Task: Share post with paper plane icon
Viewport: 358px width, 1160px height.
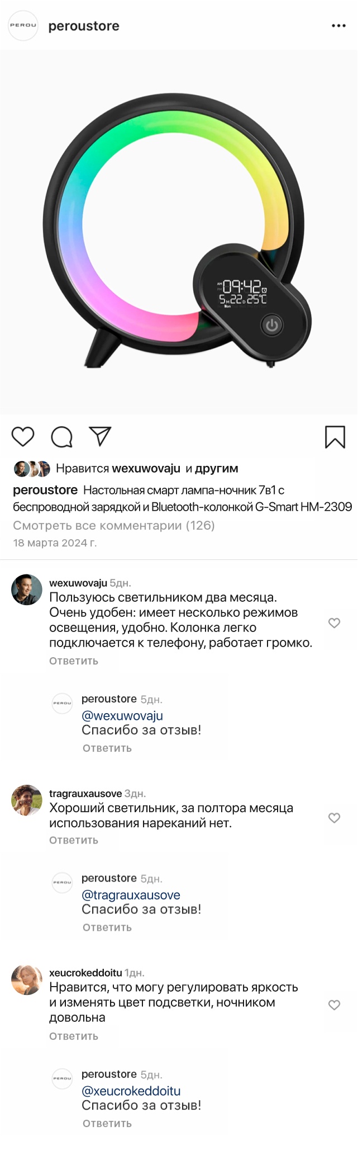Action: (101, 436)
